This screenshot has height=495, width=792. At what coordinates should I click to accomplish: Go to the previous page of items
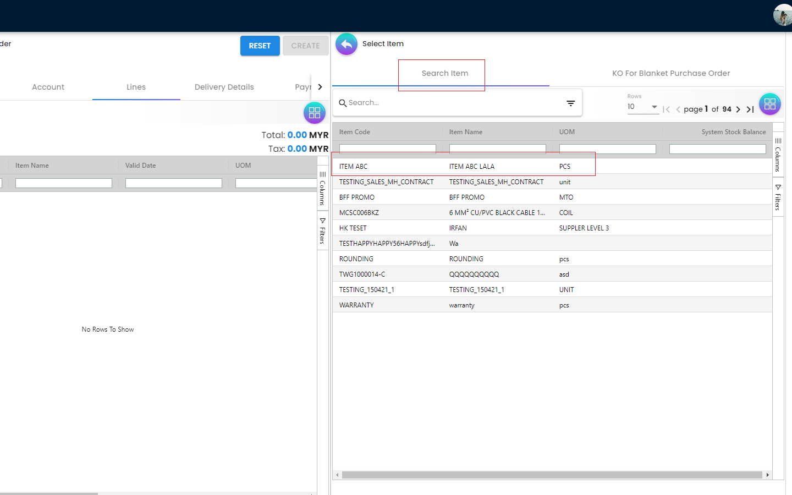tap(678, 109)
